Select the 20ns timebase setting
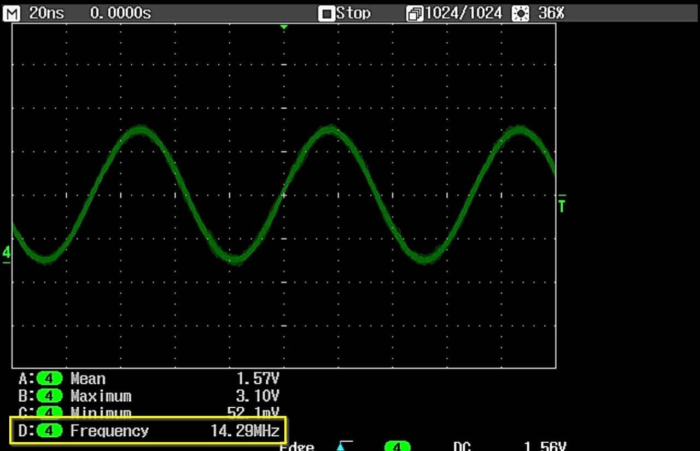The image size is (700, 451). pos(46,13)
